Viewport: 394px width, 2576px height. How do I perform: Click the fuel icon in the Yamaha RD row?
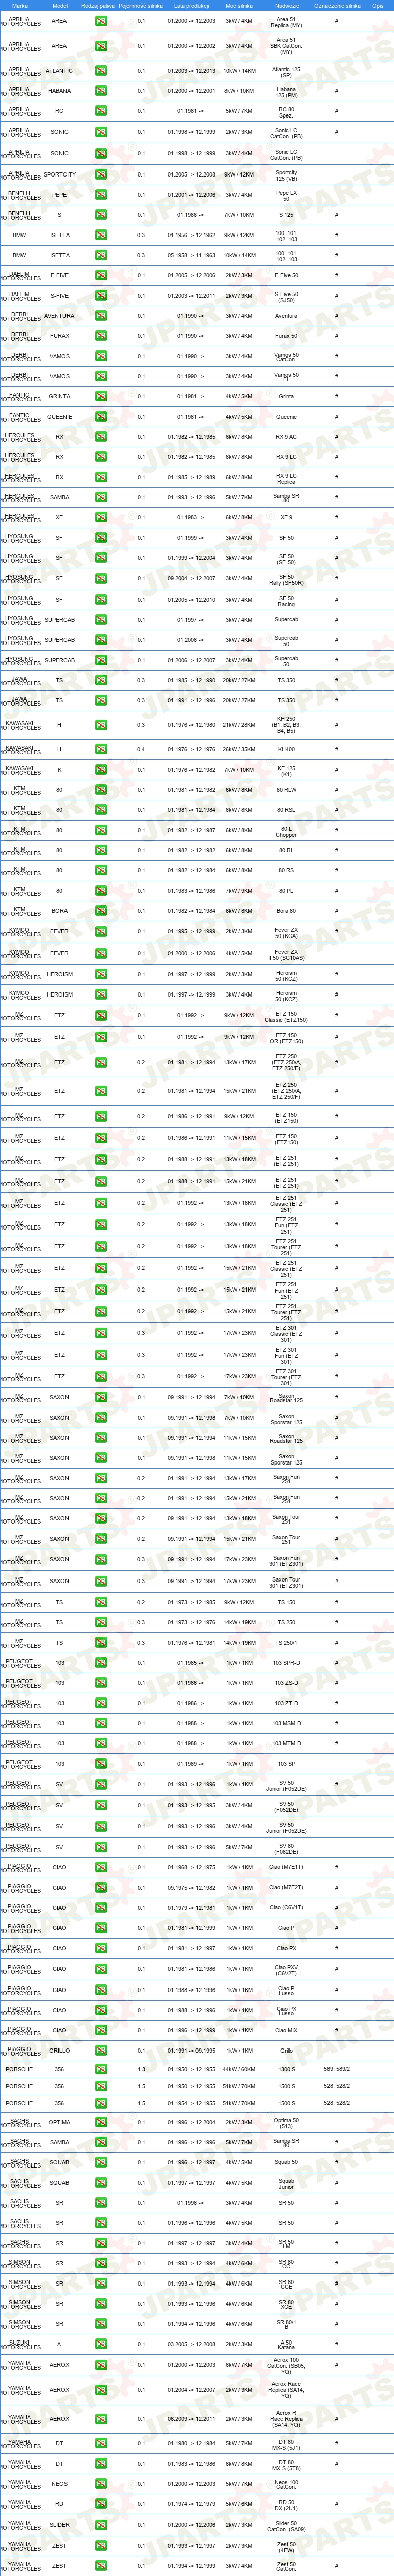pos(101,2504)
